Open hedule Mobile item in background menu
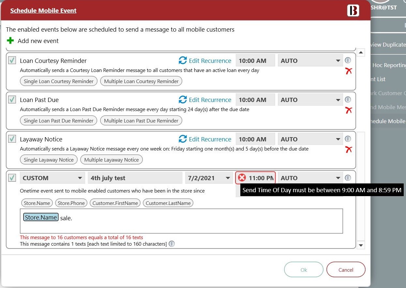The image size is (406, 288). pyautogui.click(x=388, y=121)
